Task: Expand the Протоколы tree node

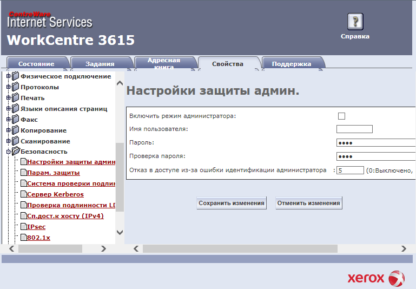Action: pyautogui.click(x=9, y=87)
